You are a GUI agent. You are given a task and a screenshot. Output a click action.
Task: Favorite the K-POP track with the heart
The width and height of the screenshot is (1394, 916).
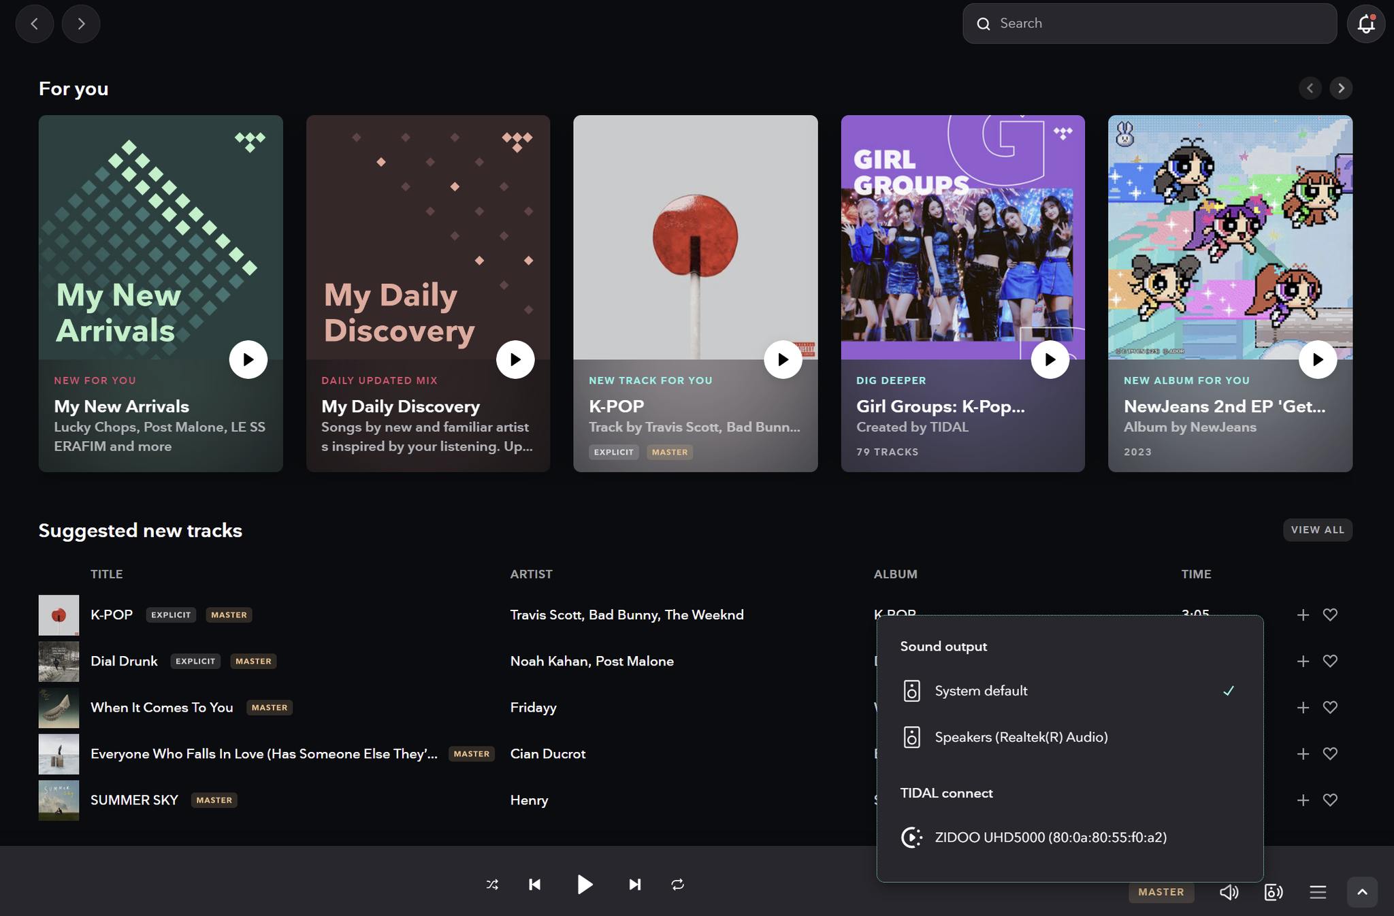pyautogui.click(x=1330, y=615)
